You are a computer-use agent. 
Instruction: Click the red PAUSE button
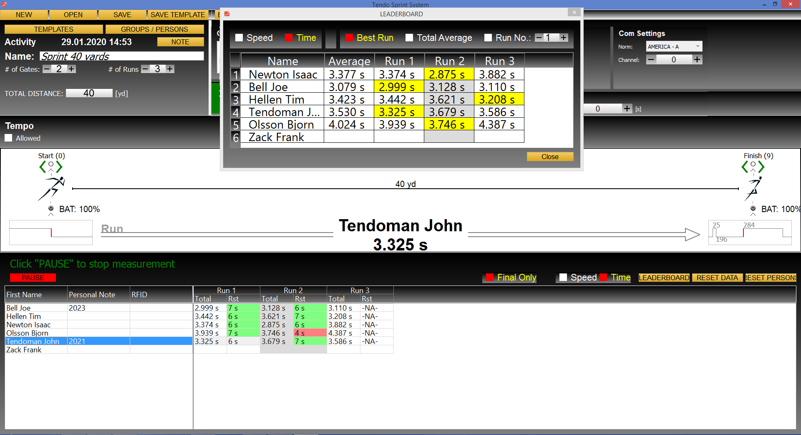pyautogui.click(x=33, y=278)
